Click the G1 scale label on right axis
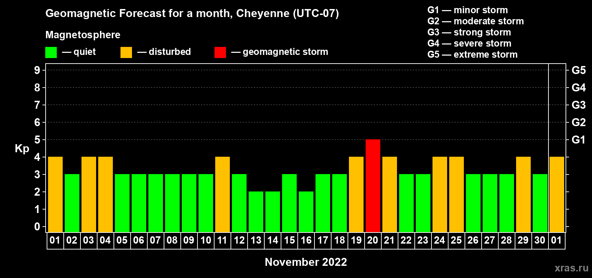Image resolution: width=592 pixels, height=278 pixels. (x=579, y=140)
